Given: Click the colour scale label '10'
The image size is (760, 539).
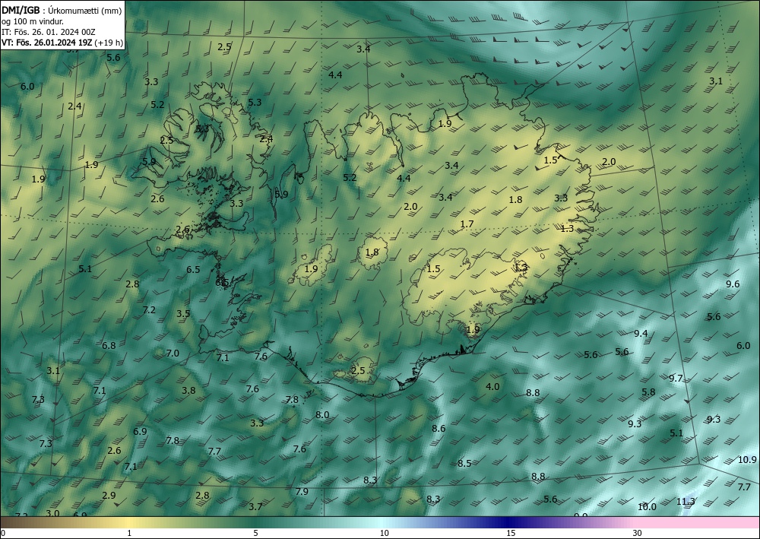Looking at the screenshot, I should tap(384, 534).
